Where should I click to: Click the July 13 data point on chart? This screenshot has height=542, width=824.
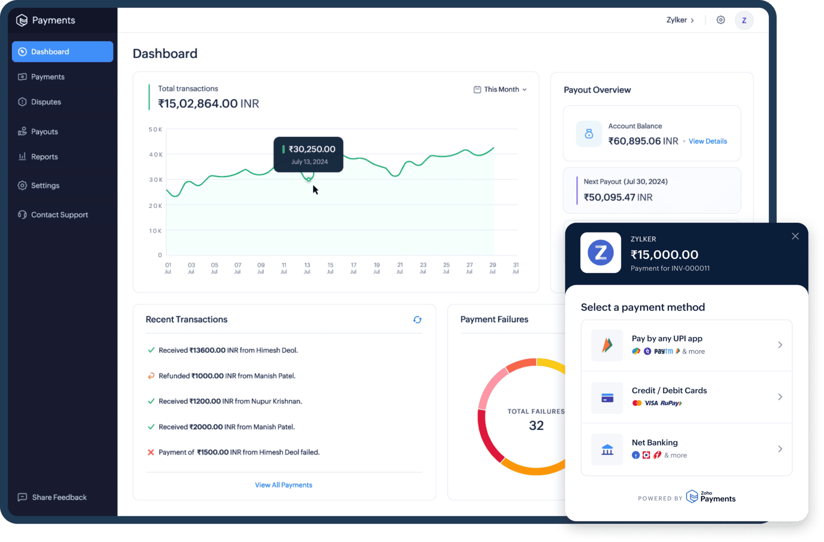tap(308, 180)
